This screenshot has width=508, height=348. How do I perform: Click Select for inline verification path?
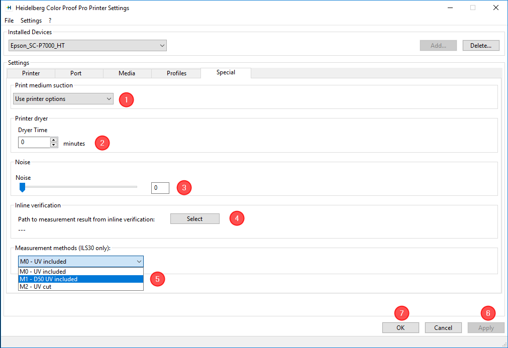pos(195,219)
